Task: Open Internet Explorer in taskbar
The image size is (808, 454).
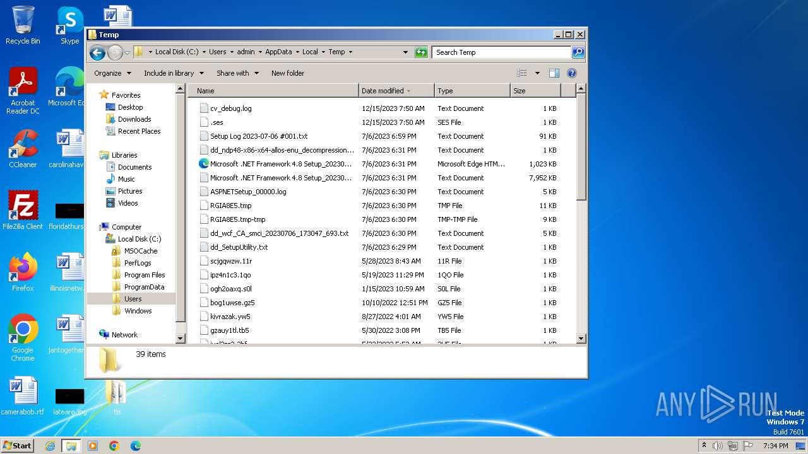Action: [x=50, y=446]
